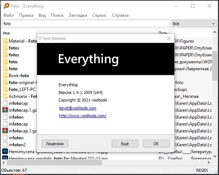Click the \_Негатив path cell
Viewport: 219px width, 175px height.
[186, 96]
